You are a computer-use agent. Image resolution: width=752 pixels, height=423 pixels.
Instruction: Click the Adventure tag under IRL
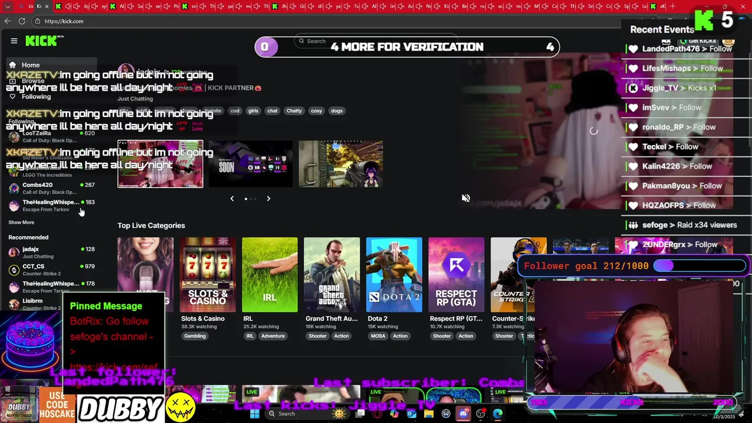click(273, 336)
